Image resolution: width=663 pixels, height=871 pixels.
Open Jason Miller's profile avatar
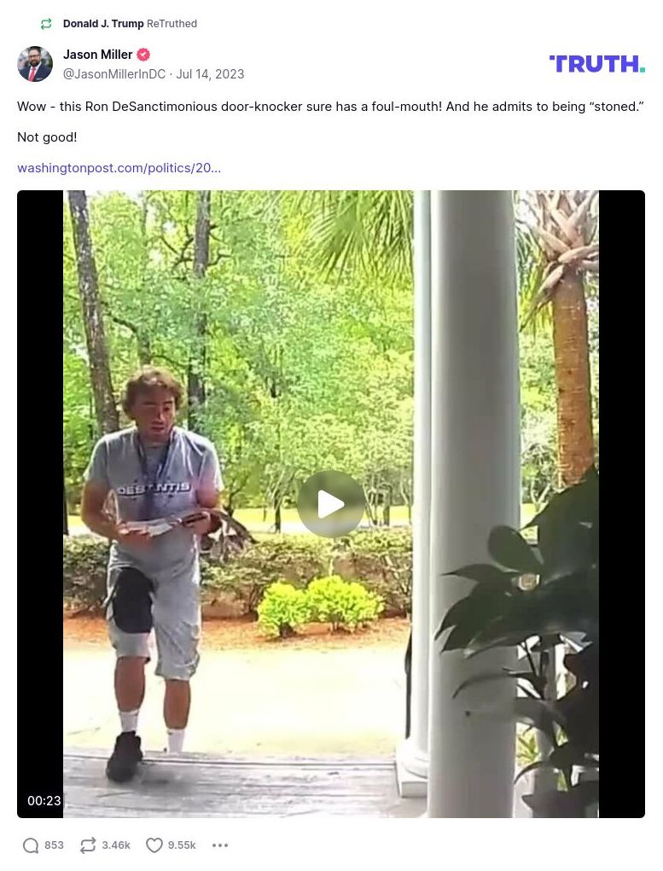click(35, 64)
